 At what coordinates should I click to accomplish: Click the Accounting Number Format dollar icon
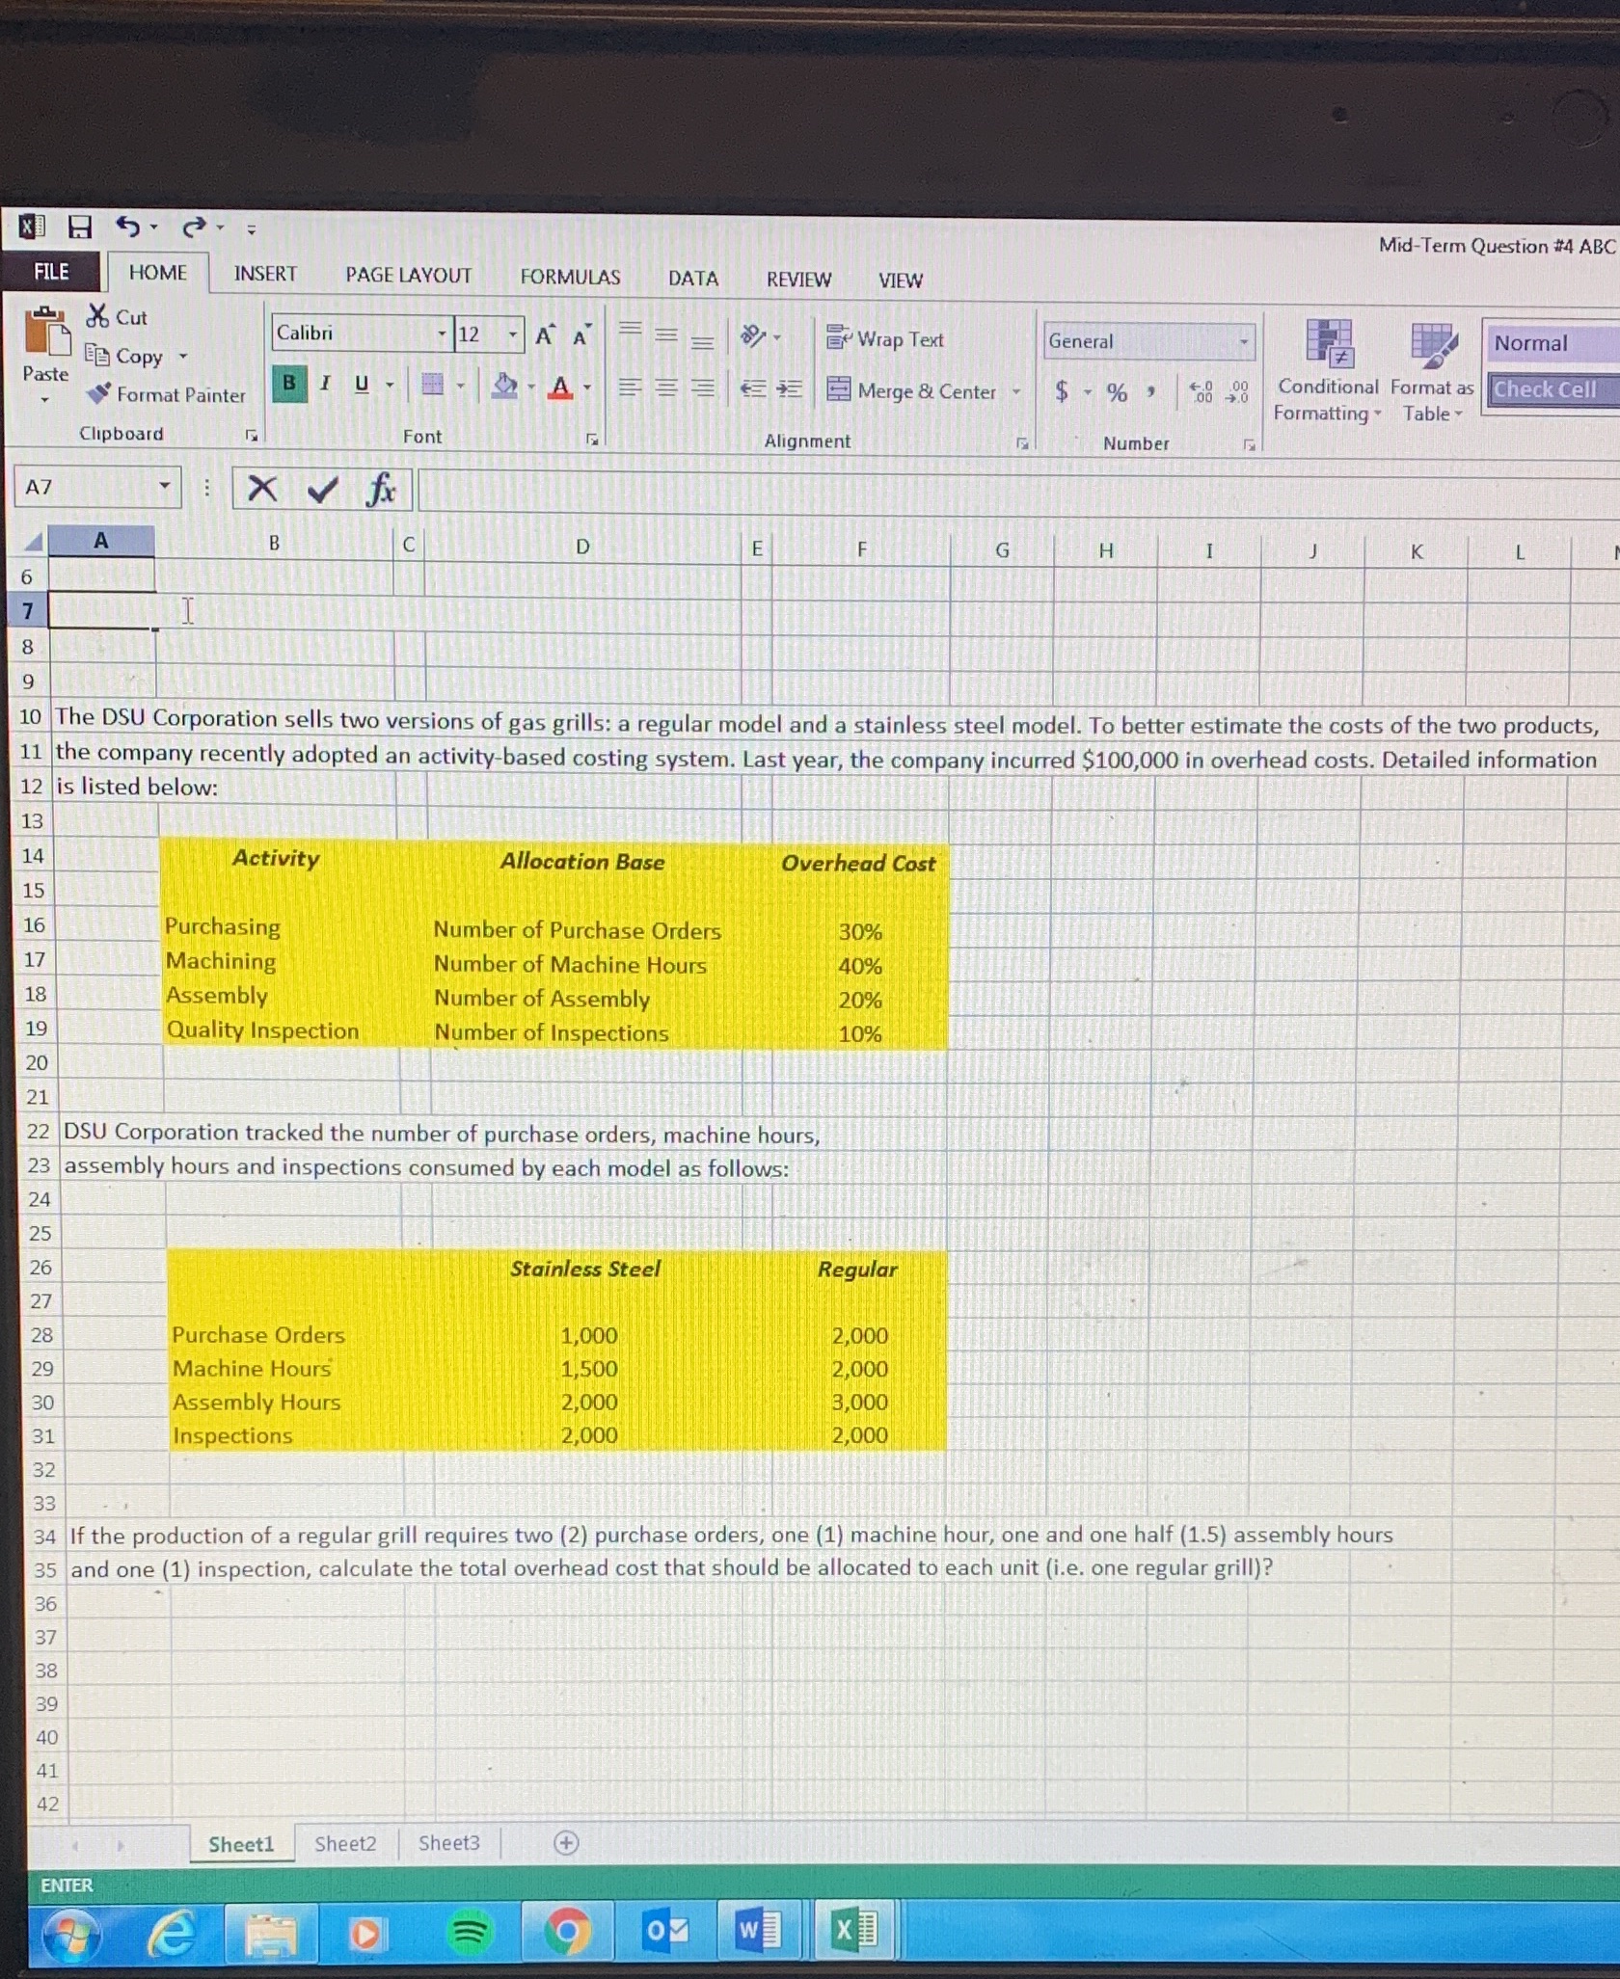(x=1061, y=393)
